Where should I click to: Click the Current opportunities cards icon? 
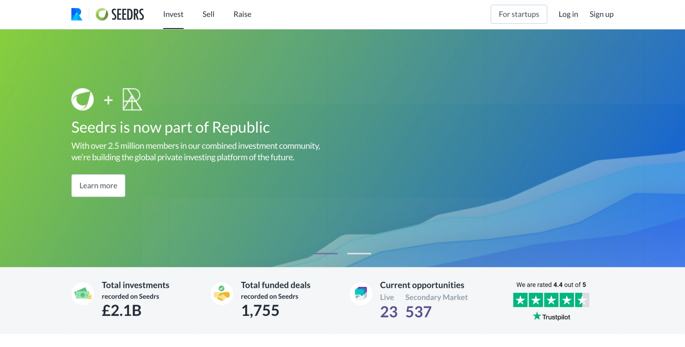[361, 294]
